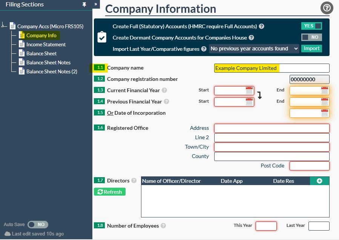Click help icon next to Create Full Accounts

coord(261,26)
